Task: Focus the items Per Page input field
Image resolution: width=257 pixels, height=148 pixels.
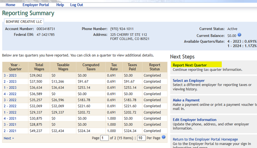Action: click(x=141, y=138)
